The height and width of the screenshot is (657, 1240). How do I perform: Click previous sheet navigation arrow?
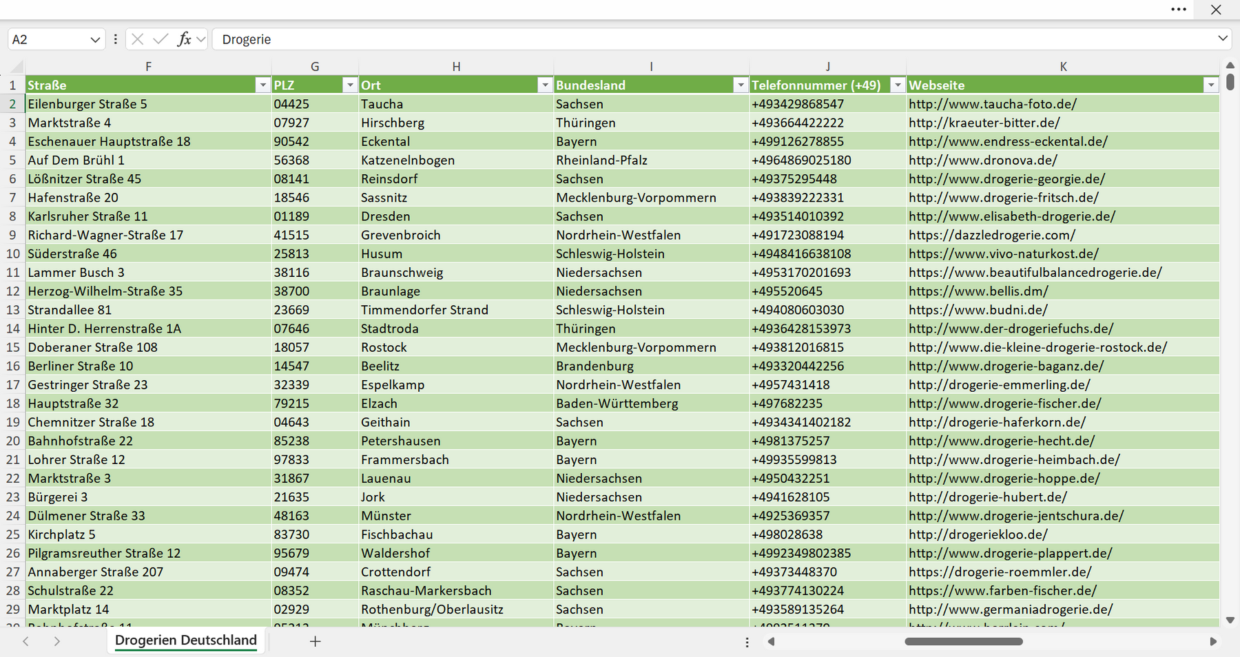click(26, 641)
